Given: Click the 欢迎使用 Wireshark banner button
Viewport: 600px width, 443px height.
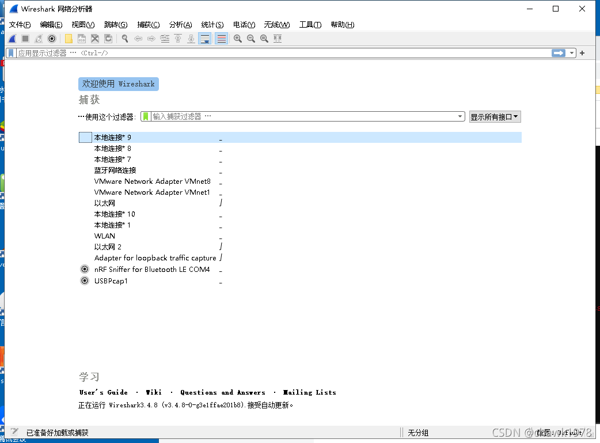Looking at the screenshot, I should pyautogui.click(x=119, y=84).
